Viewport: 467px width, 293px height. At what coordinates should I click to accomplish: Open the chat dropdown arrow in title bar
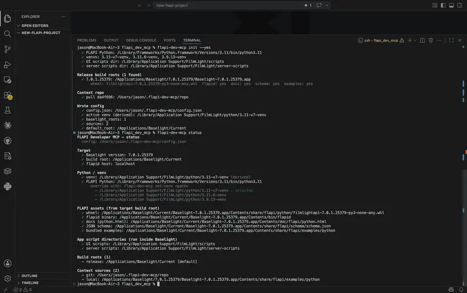(x=327, y=6)
